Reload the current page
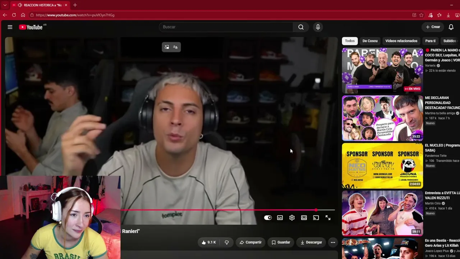The height and width of the screenshot is (259, 460). [14, 15]
